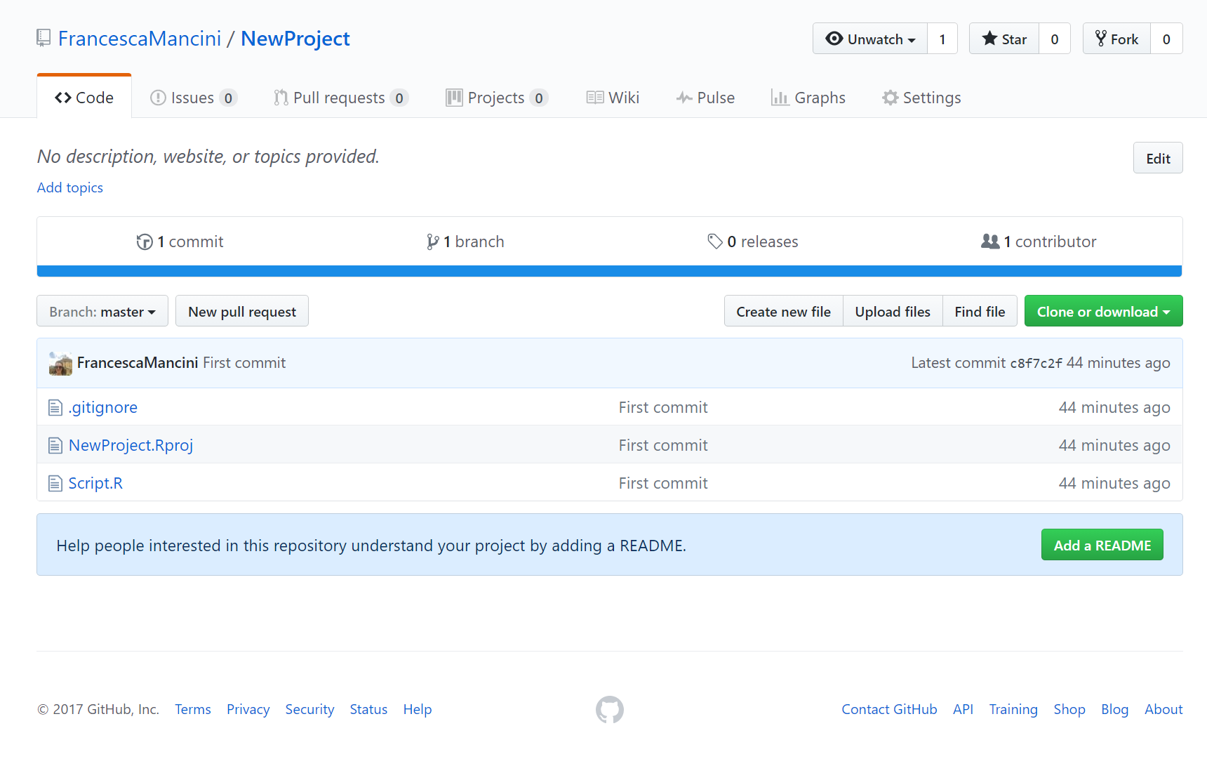Open the FrancescaMancini profile link in title

140,39
